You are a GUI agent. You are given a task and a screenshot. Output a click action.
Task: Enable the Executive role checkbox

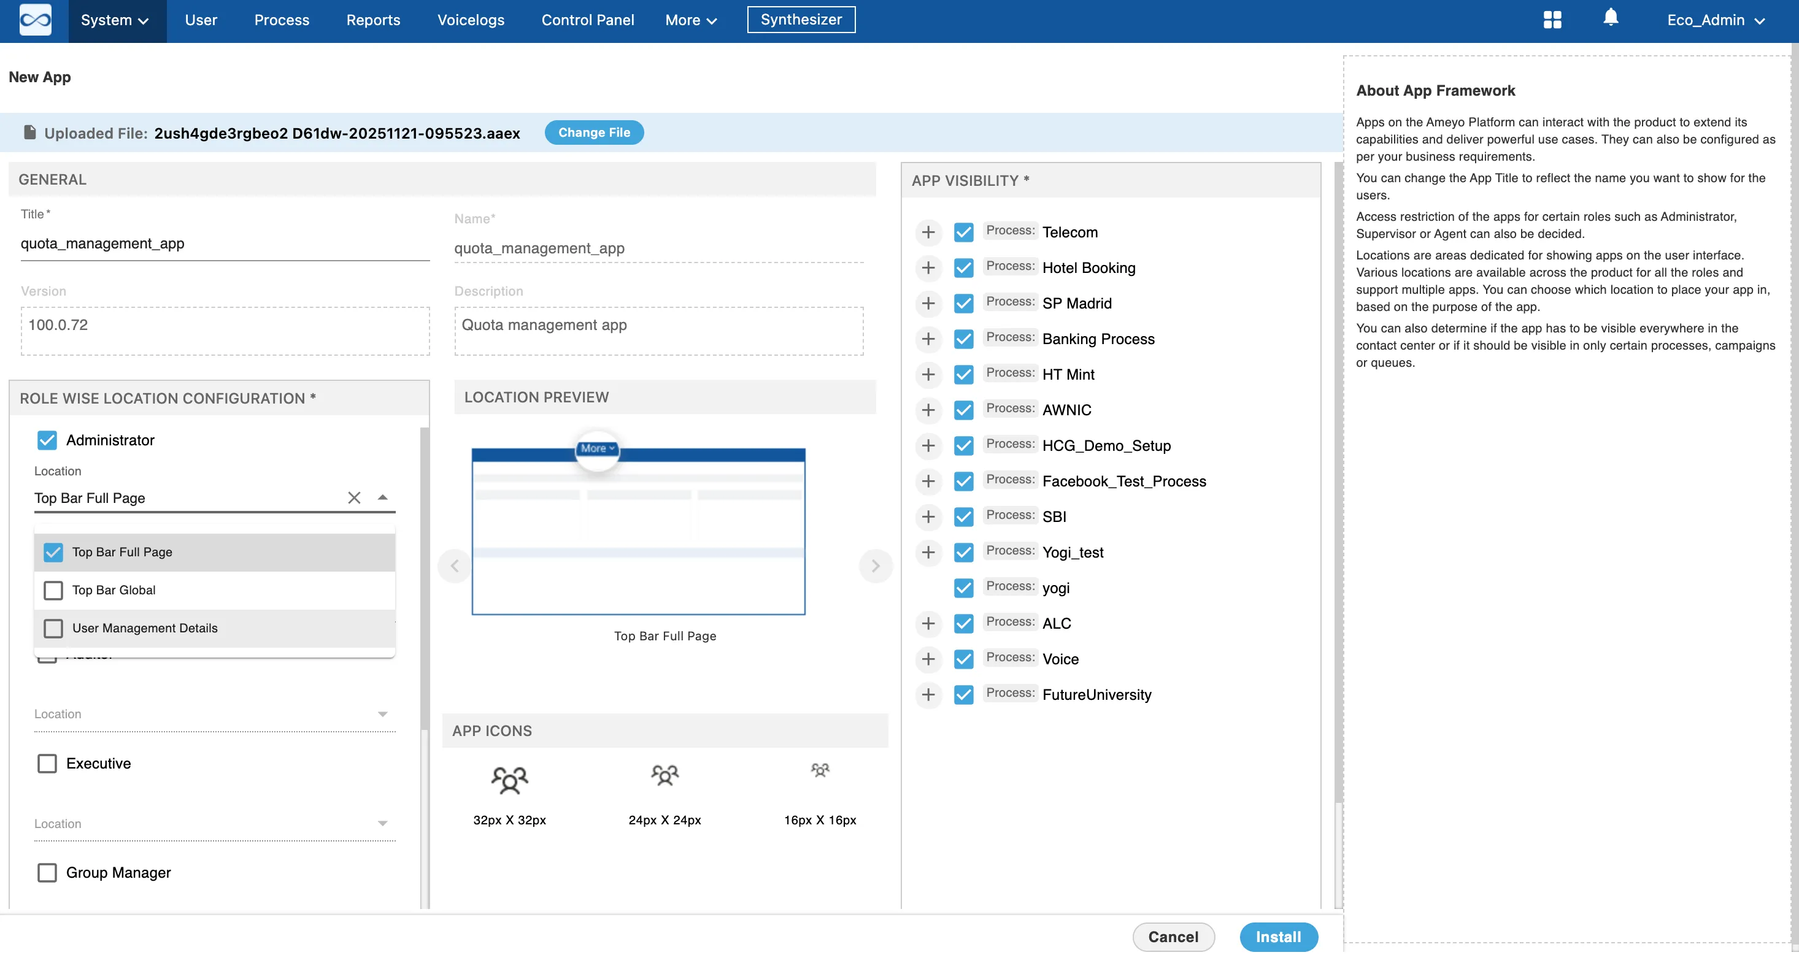click(47, 763)
